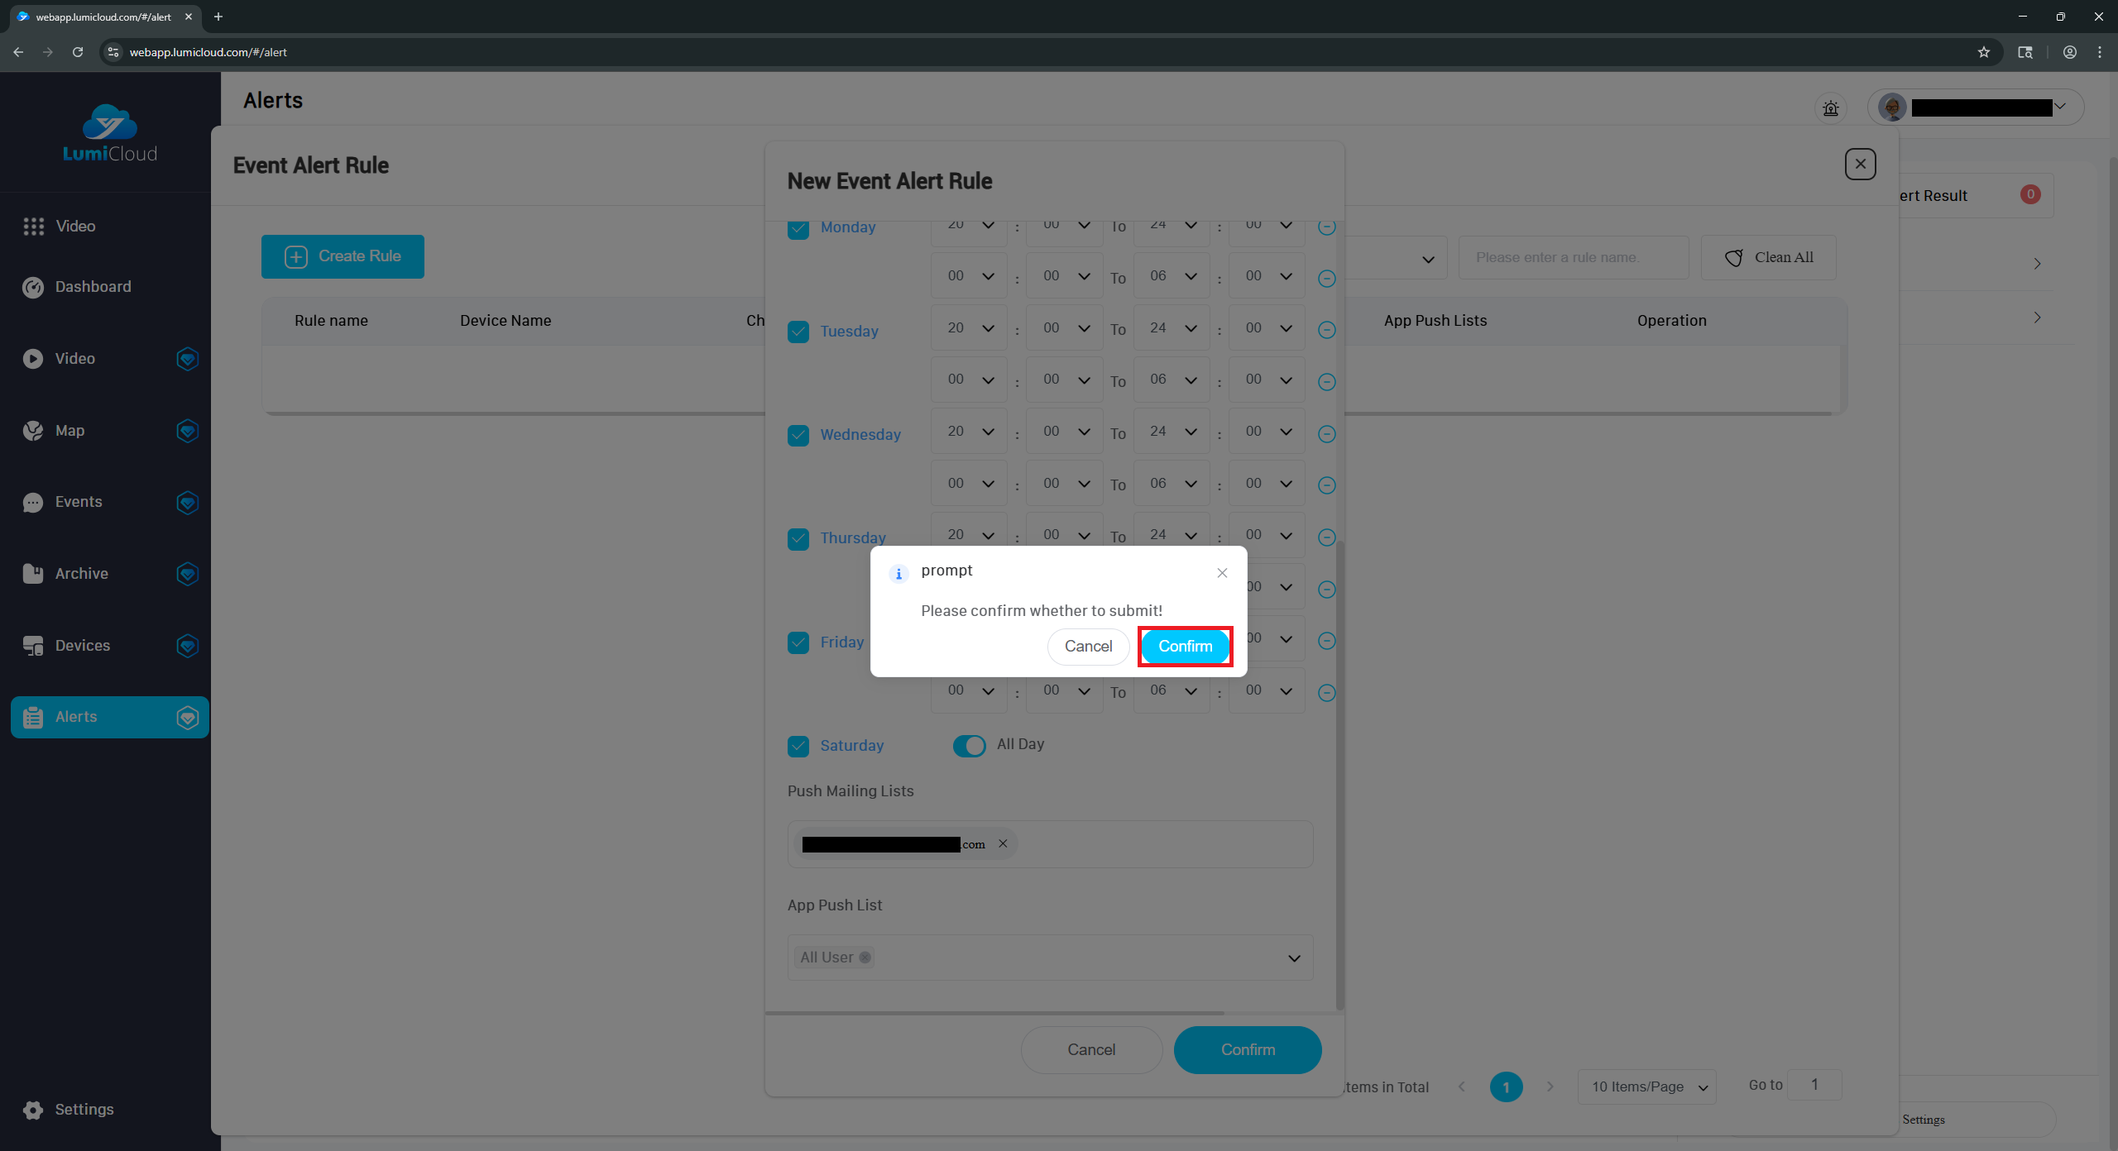Open Map from the sidebar icon
Viewport: 2118px width, 1151px height.
pyautogui.click(x=33, y=431)
